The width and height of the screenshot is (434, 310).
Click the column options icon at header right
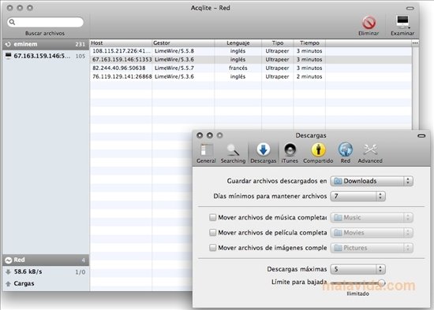tap(415, 43)
